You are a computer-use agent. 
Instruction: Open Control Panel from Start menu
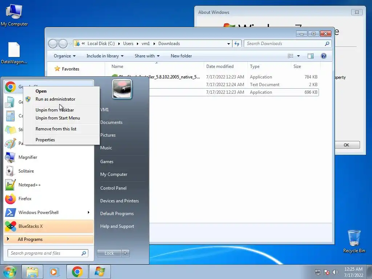[113, 188]
